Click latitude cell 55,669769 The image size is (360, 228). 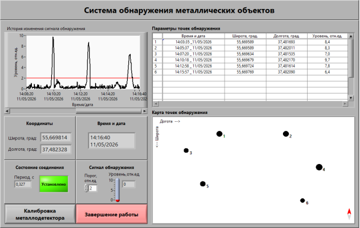click(245, 72)
